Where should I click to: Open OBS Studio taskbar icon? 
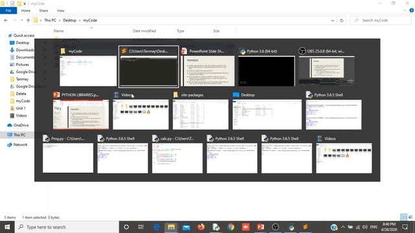(276, 227)
